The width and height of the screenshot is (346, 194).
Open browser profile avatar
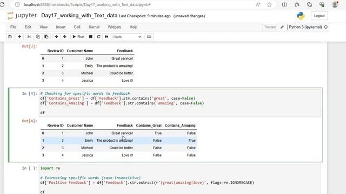(x=335, y=5)
